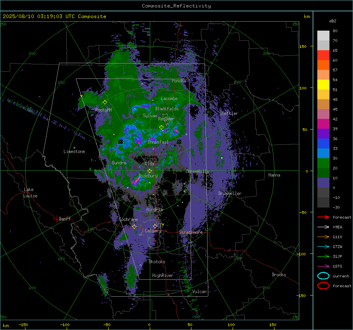353x330 pixels.
Task: Click the white 09EA arrow icon
Action: coord(323,227)
